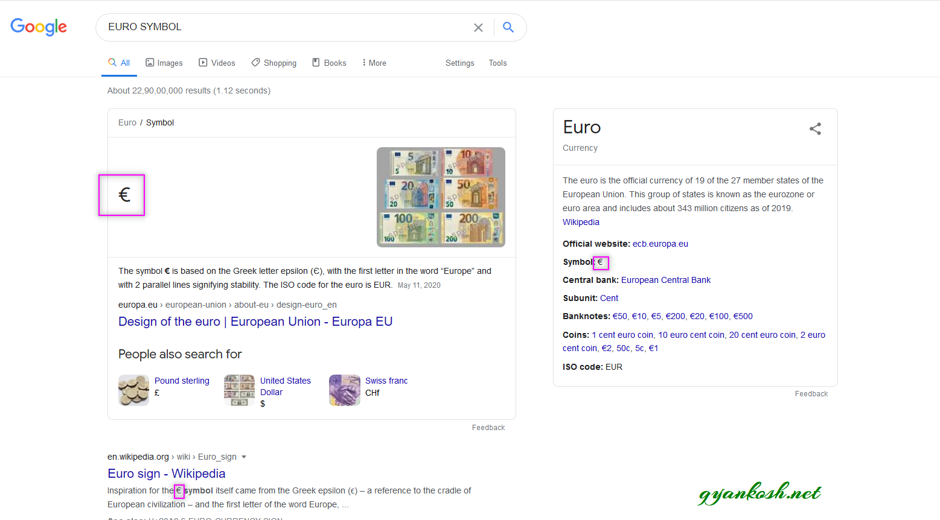This screenshot has width=940, height=520.
Task: Click the 'ISO code: EUR' text
Action: coord(592,367)
